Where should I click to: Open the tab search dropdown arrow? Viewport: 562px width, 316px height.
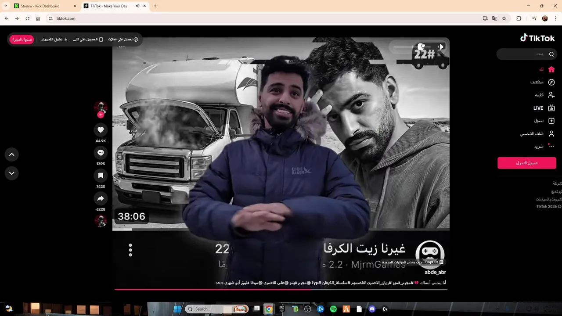[x=6, y=6]
